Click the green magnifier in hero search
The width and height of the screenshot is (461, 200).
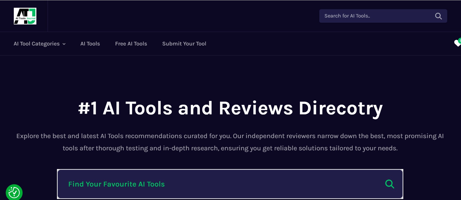click(390, 184)
